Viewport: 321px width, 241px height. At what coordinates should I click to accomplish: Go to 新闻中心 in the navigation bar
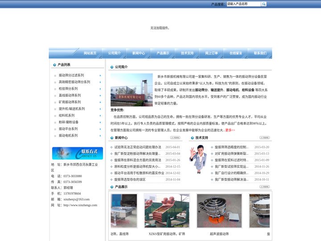139,53
